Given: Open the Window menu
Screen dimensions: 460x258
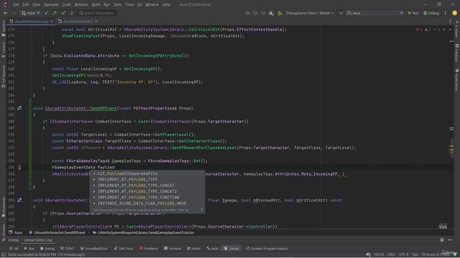Looking at the screenshot, I should pyautogui.click(x=152, y=5).
